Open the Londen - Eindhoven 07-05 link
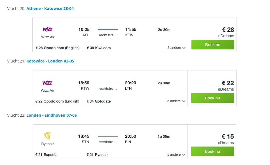This screenshot has width=270, height=165. pyautogui.click(x=52, y=115)
